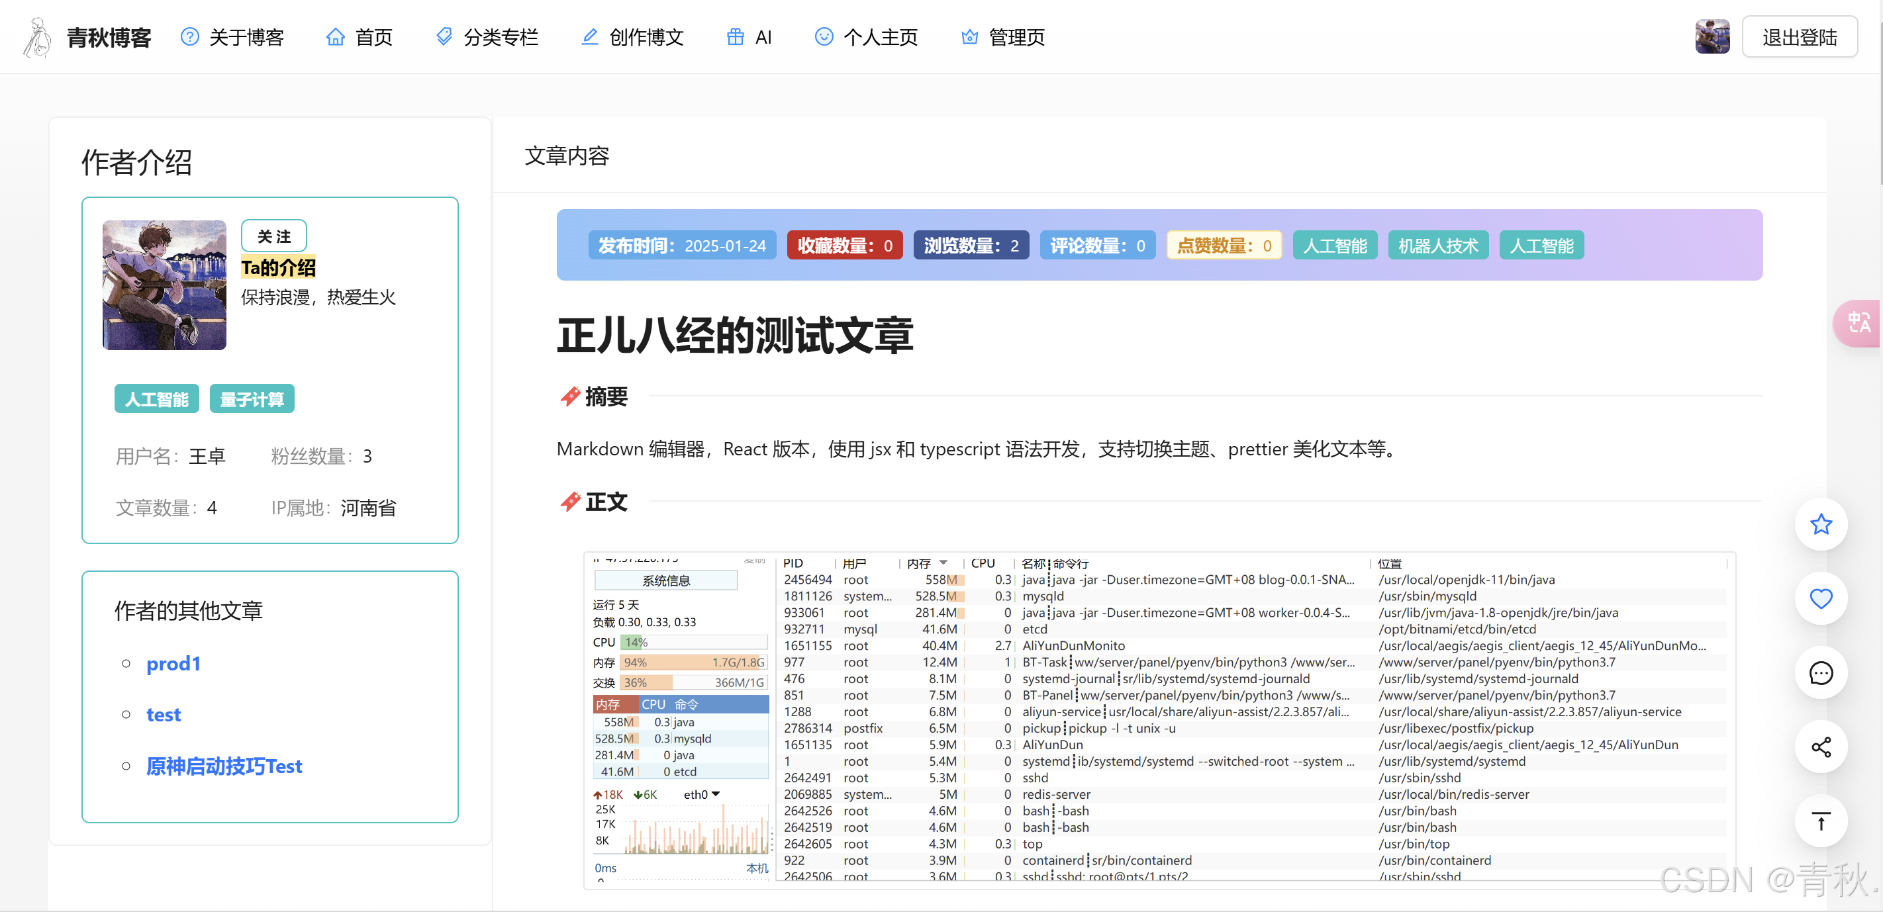Click the star favorite icon button
The width and height of the screenshot is (1883, 912).
[1820, 525]
